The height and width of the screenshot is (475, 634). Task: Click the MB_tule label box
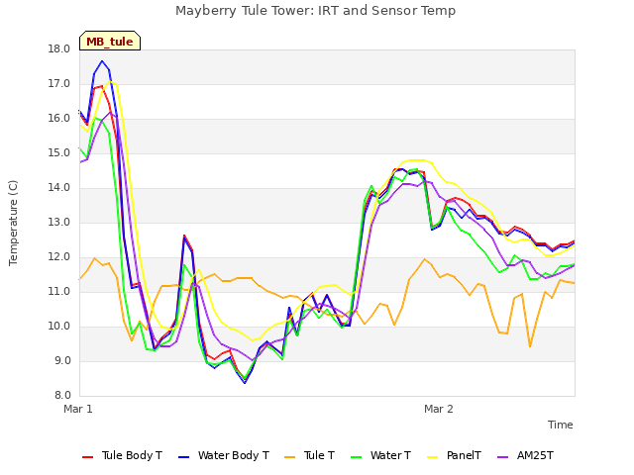(x=110, y=41)
